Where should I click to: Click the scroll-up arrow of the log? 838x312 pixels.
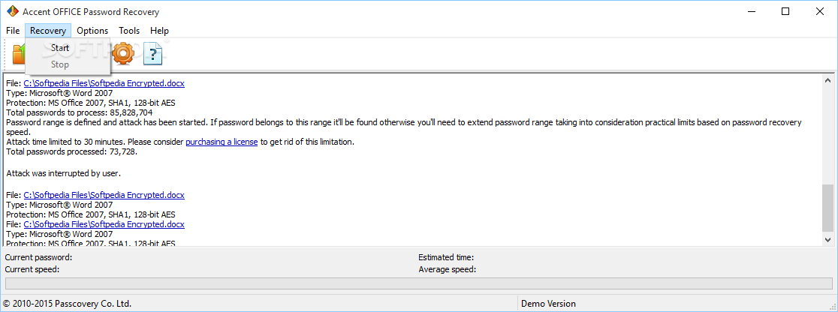[x=828, y=80]
